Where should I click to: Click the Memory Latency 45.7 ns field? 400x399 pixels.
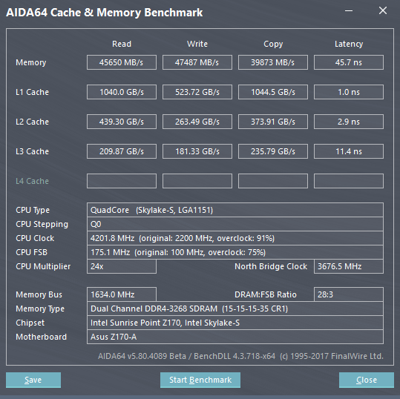point(349,62)
